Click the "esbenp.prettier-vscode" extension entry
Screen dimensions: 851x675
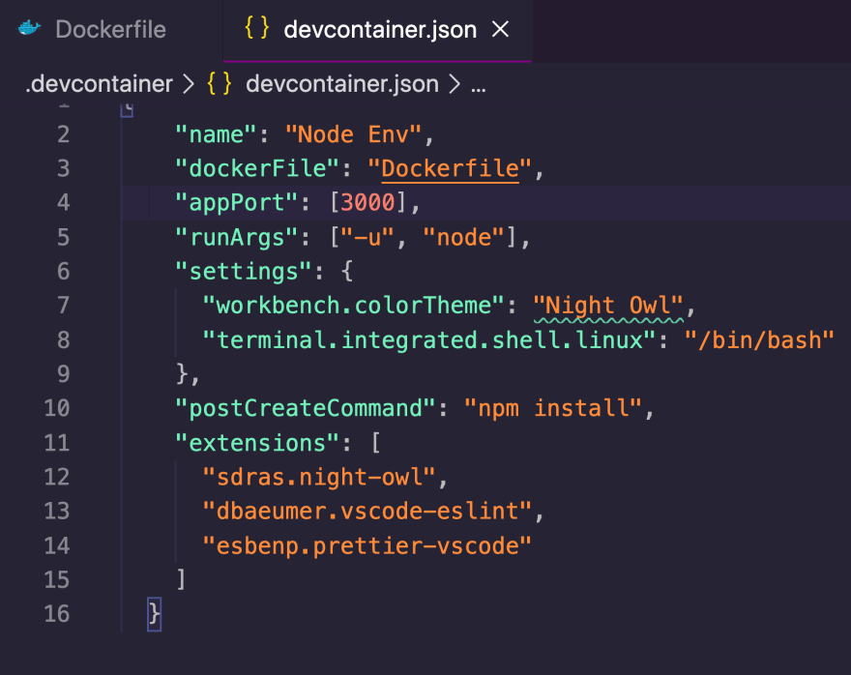click(x=367, y=545)
